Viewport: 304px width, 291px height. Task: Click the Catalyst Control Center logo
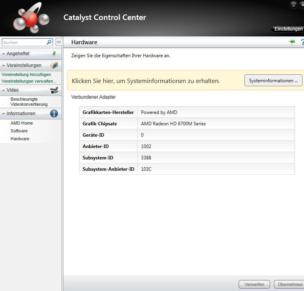[31, 18]
